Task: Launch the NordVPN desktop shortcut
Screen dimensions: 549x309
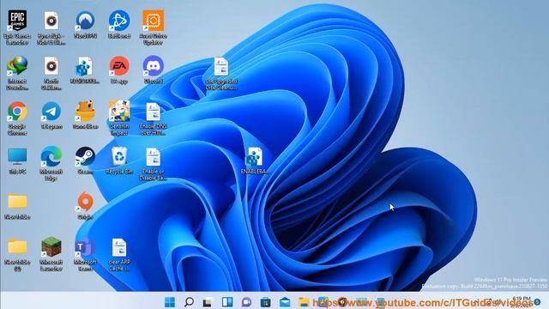Action: point(85,25)
